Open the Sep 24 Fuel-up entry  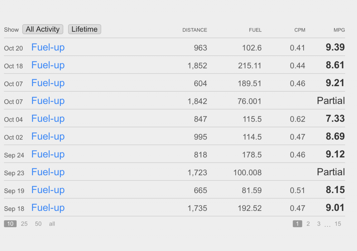pyautogui.click(x=48, y=154)
